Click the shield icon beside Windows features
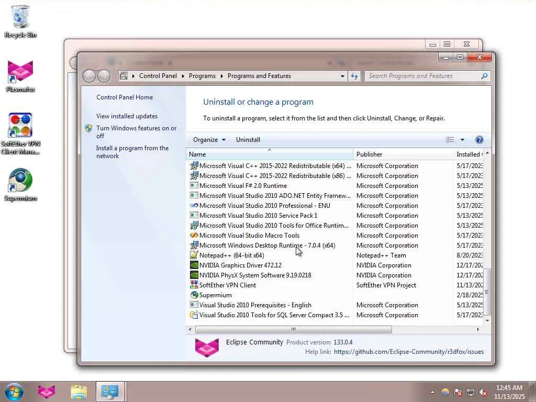 (x=88, y=128)
